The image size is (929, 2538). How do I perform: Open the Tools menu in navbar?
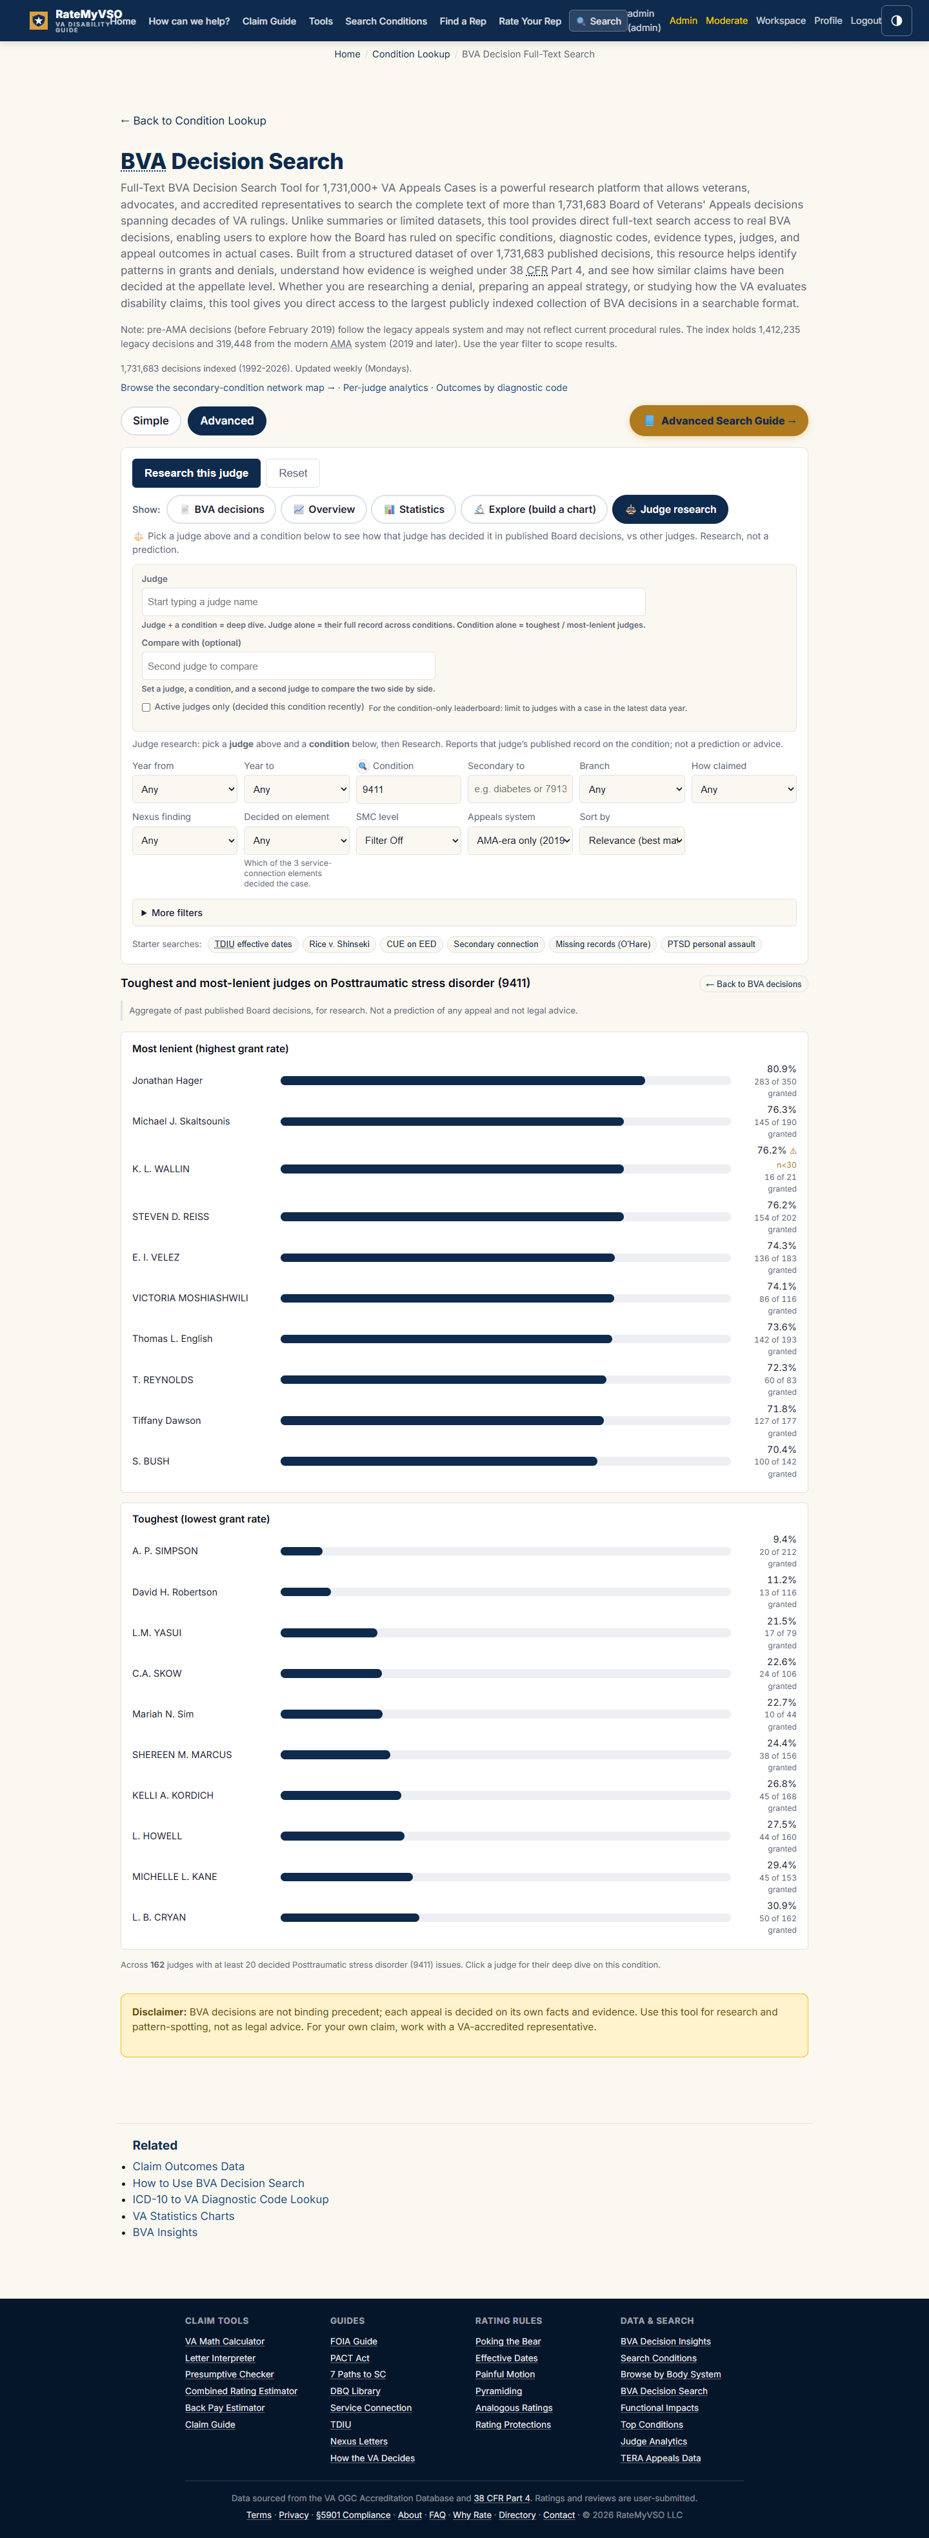click(x=320, y=21)
